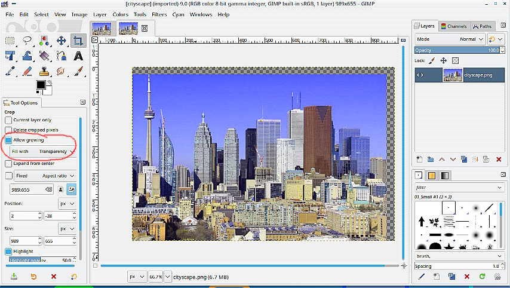Select the Free Select lasso tool

27,41
